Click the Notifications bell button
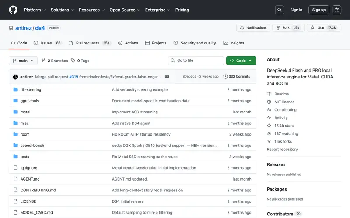350x218 pixels. [253, 27]
